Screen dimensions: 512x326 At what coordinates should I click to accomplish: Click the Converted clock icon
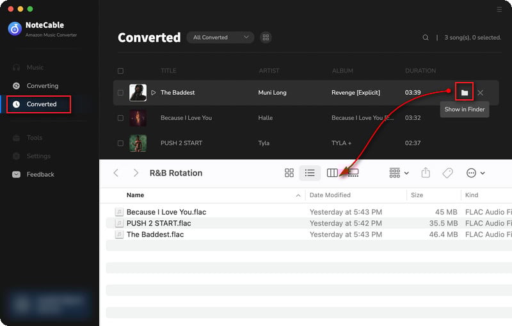tap(17, 104)
